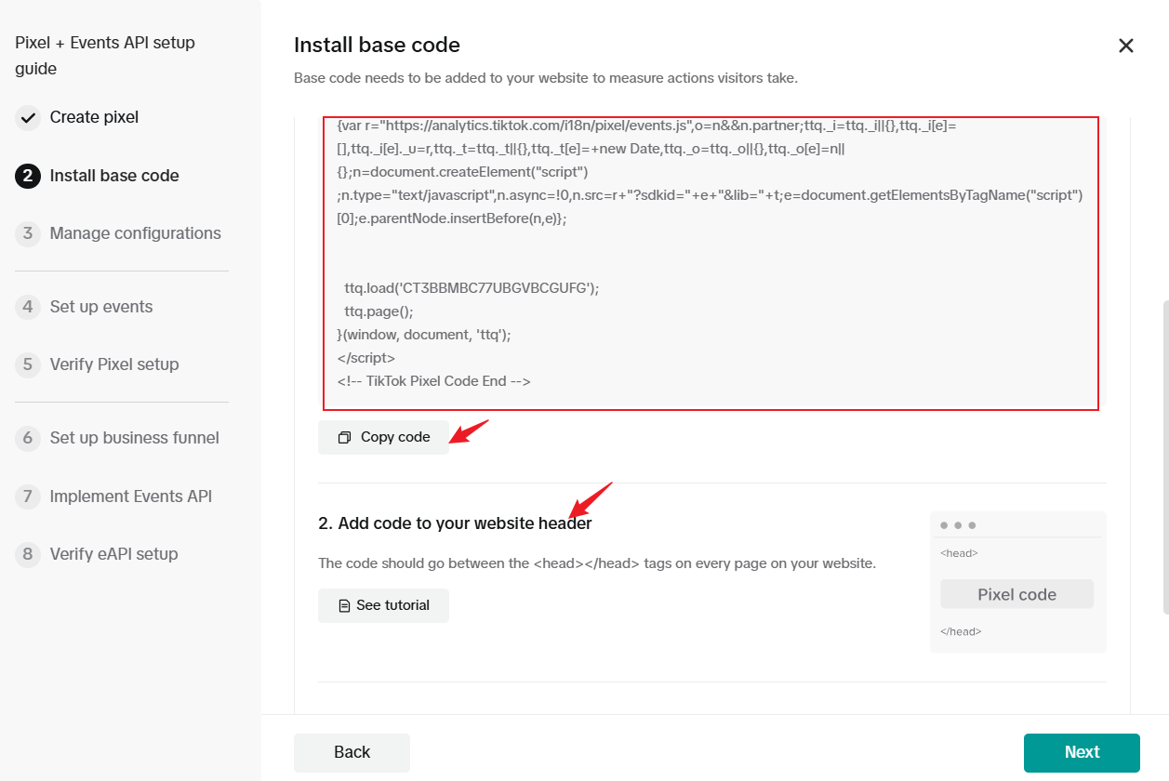The height and width of the screenshot is (781, 1169).
Task: Click the Pixel code header illustration
Action: (x=1016, y=595)
